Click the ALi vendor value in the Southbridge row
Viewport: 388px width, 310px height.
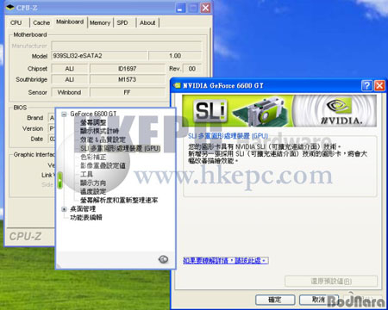[69, 79]
